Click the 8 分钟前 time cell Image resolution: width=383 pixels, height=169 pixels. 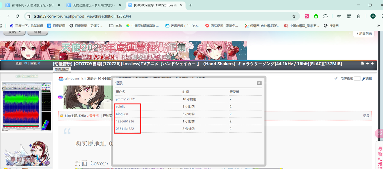(189, 129)
